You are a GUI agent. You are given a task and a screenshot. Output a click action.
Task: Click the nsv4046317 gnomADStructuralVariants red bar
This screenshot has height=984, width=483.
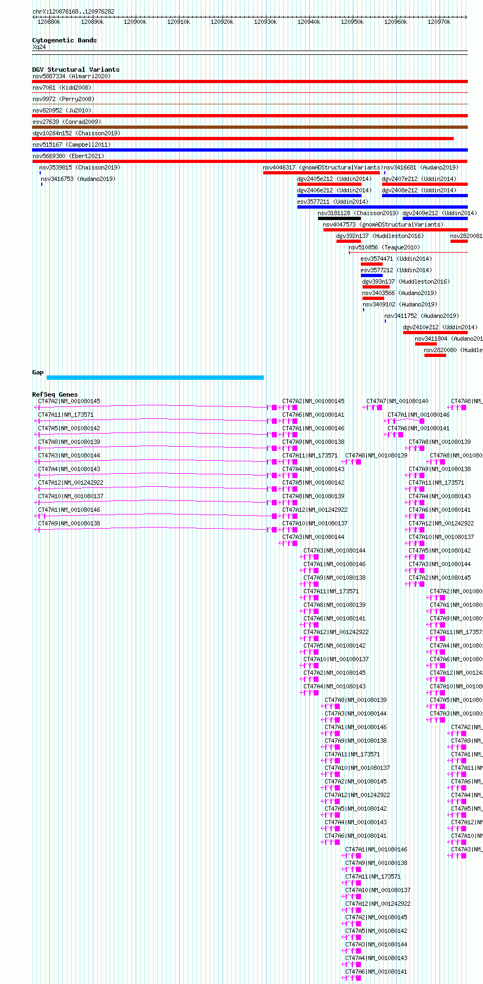(322, 173)
